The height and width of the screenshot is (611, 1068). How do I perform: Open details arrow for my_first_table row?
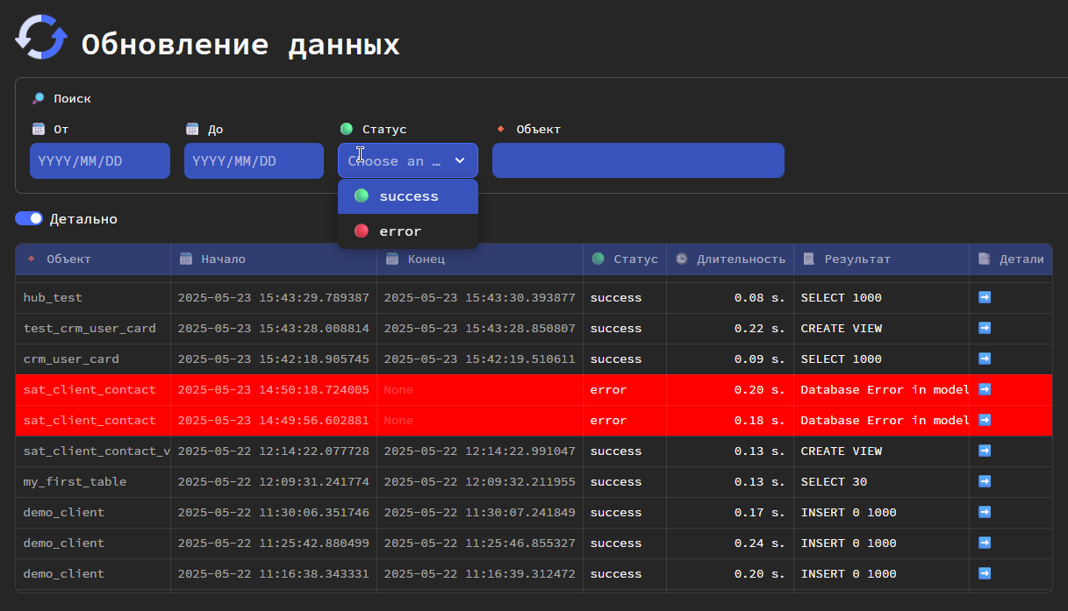pos(985,481)
